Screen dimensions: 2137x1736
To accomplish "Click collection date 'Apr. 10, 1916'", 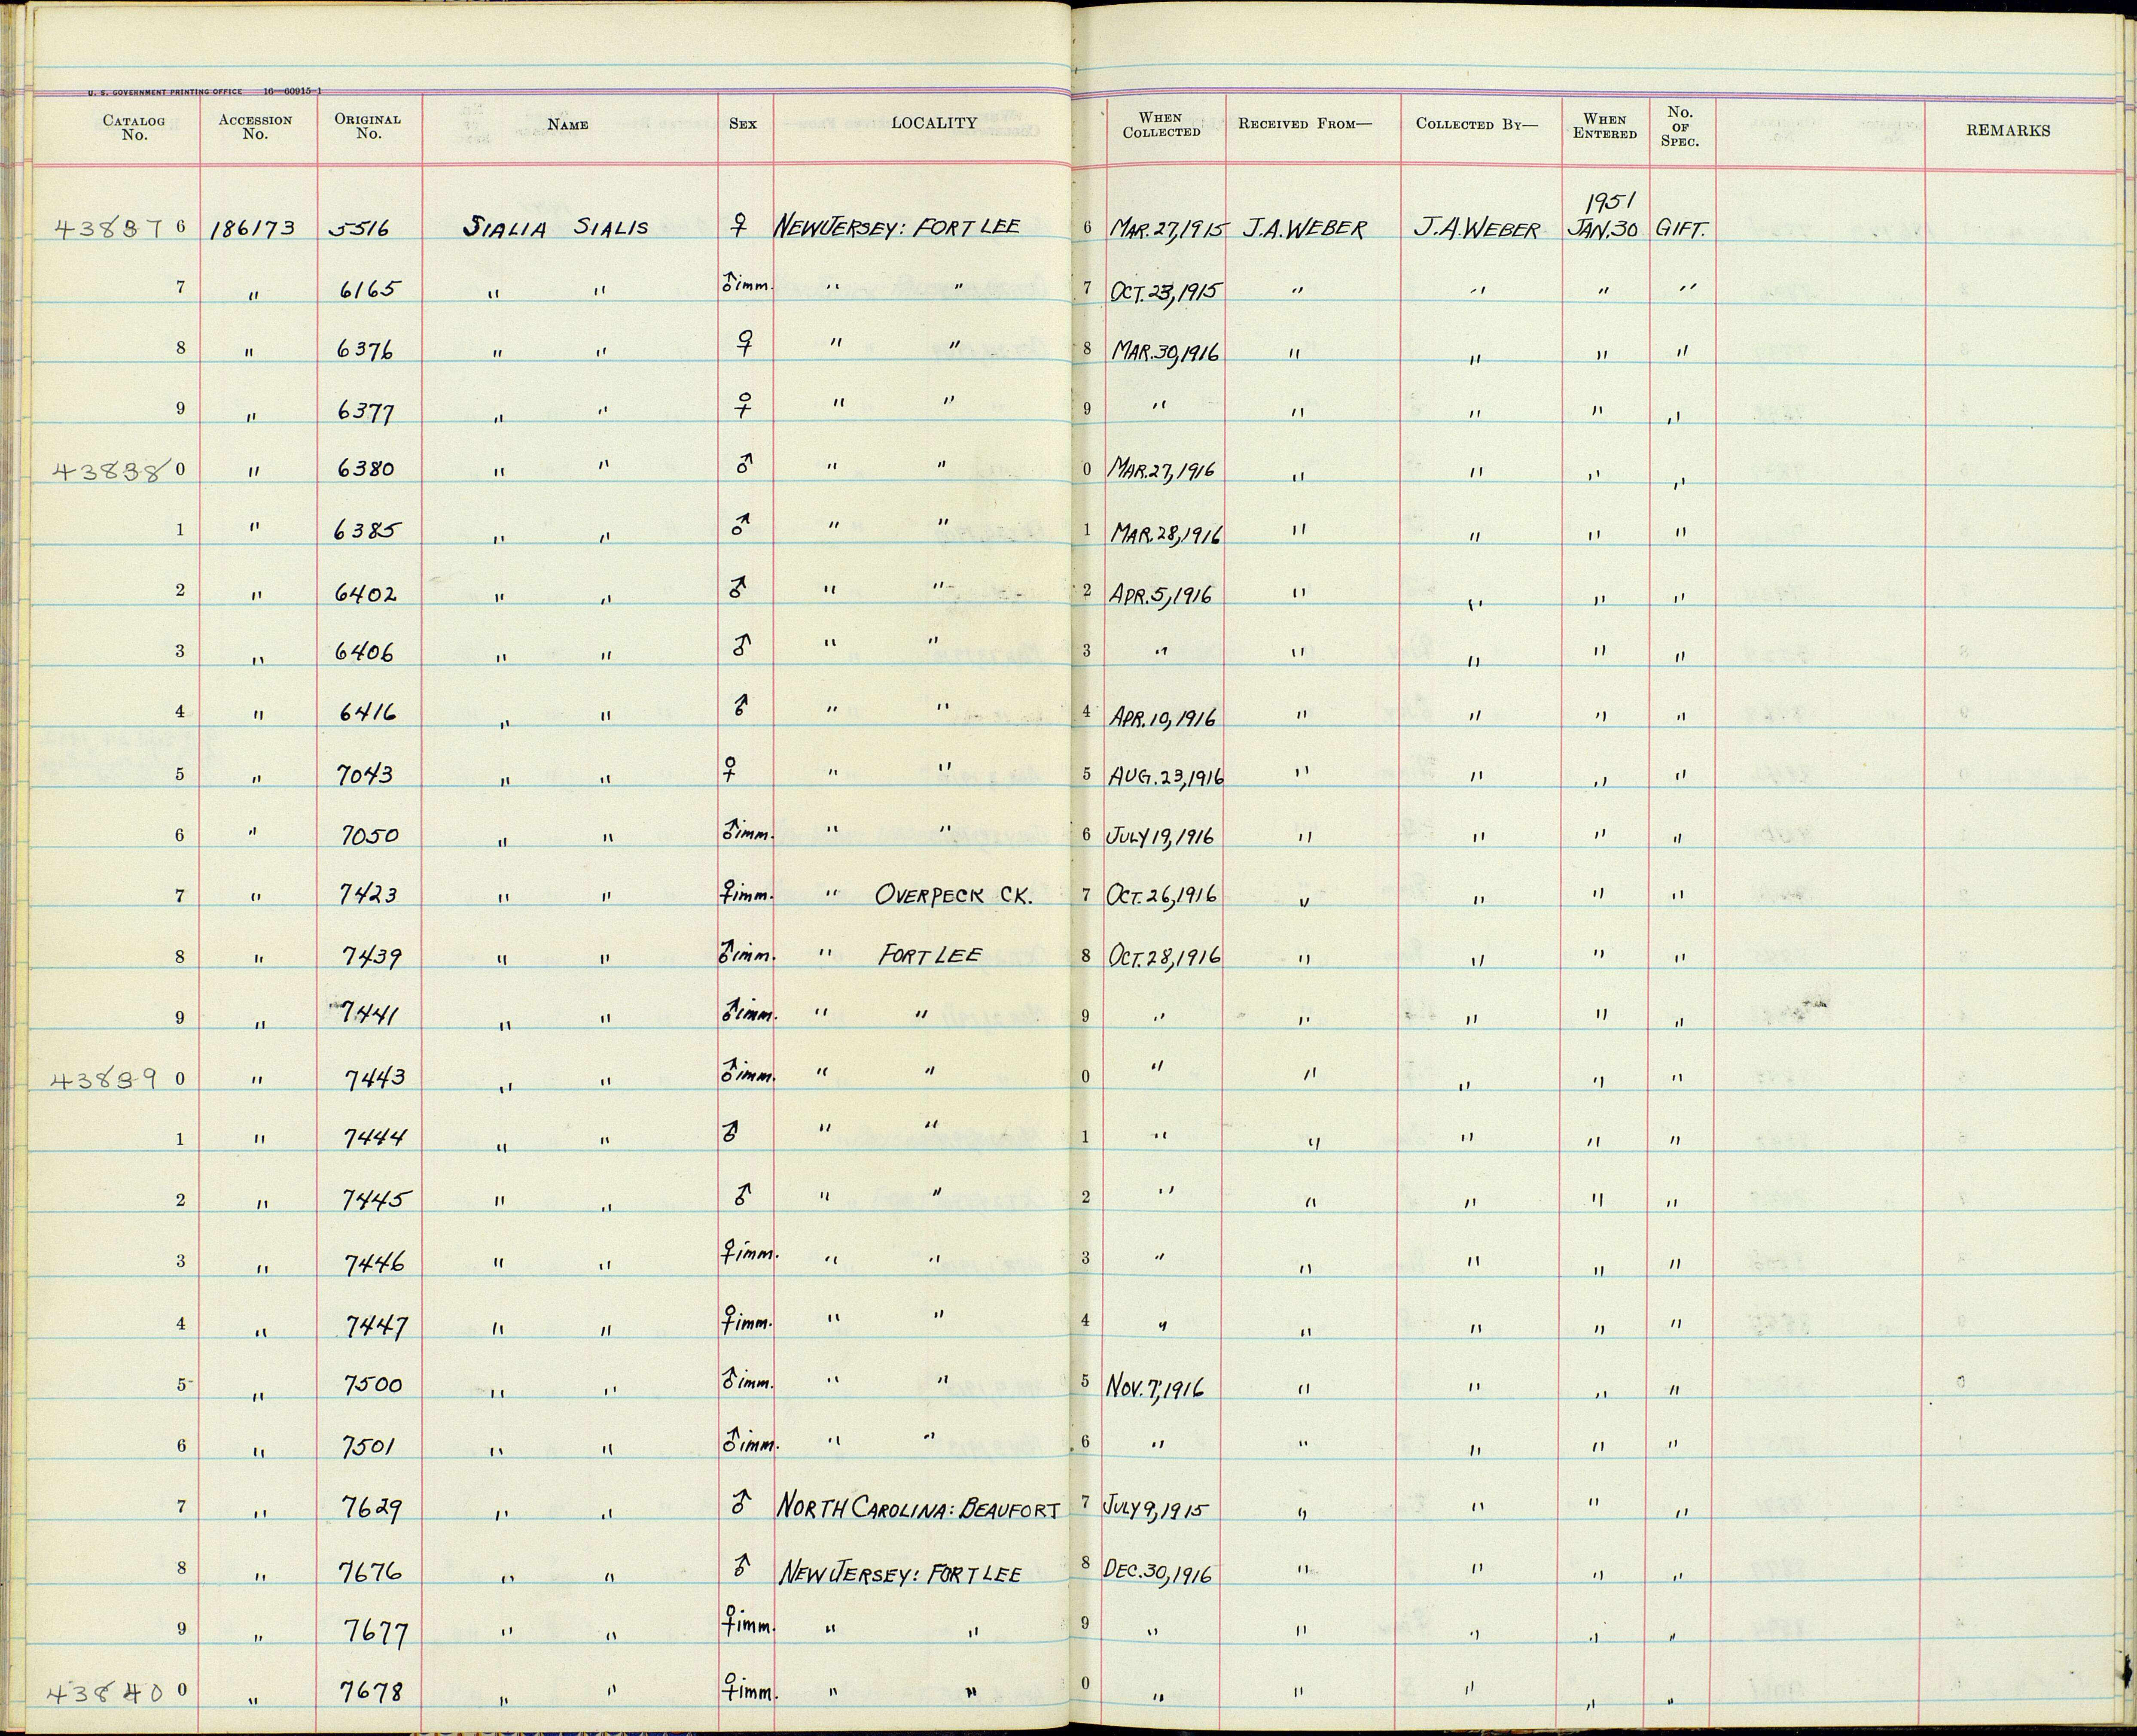I will point(1162,718).
